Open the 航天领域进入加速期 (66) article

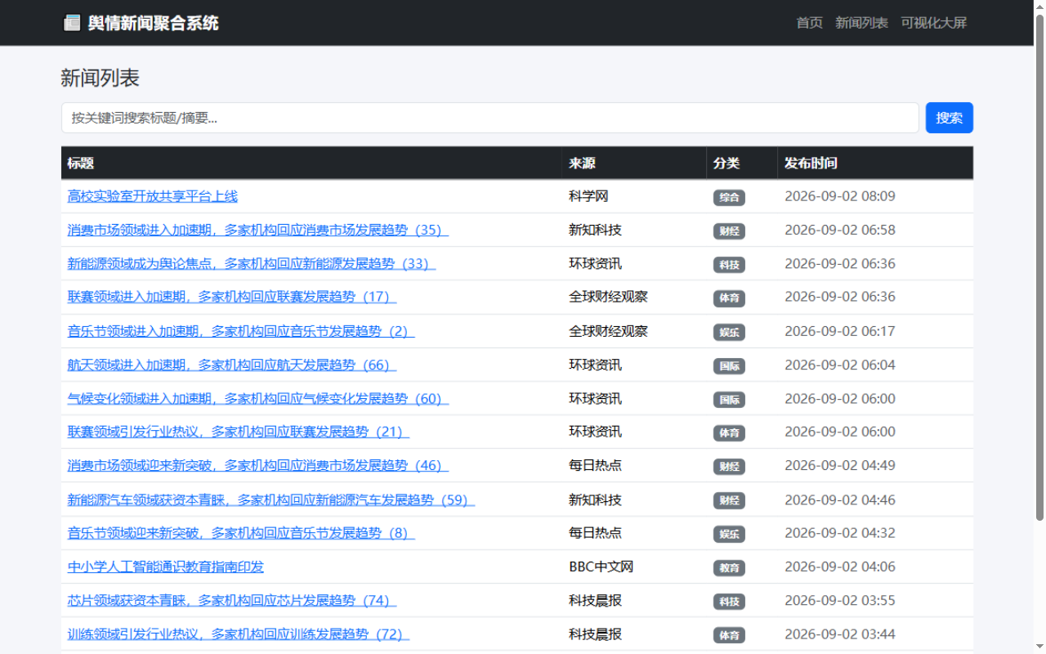[x=231, y=365]
